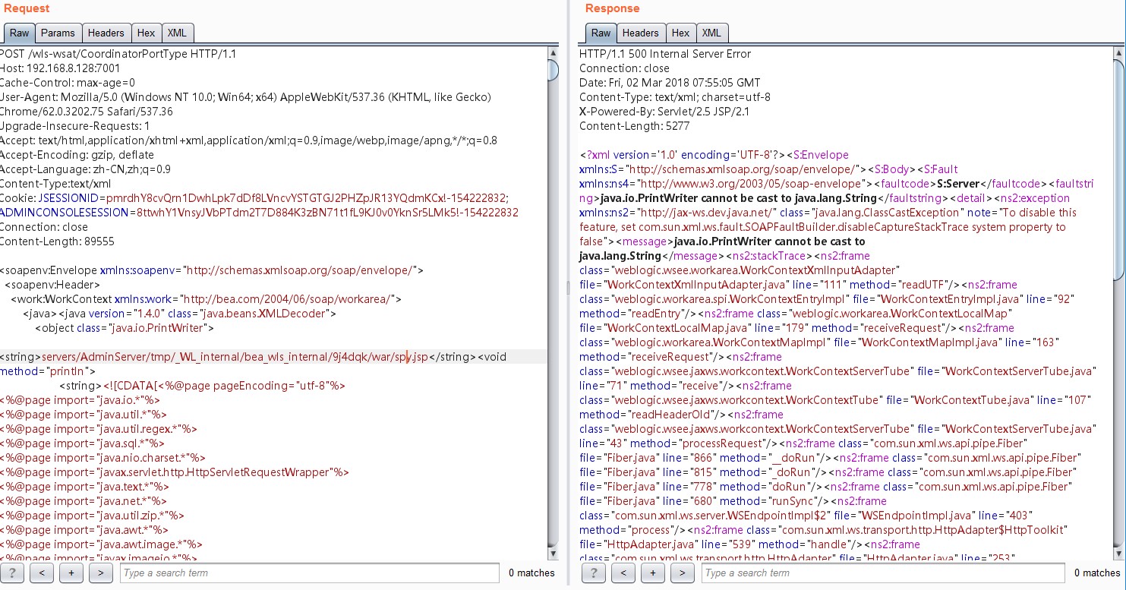Click the page import="java.sql.*" line
Screen dimensions: 1126x590
pos(82,443)
